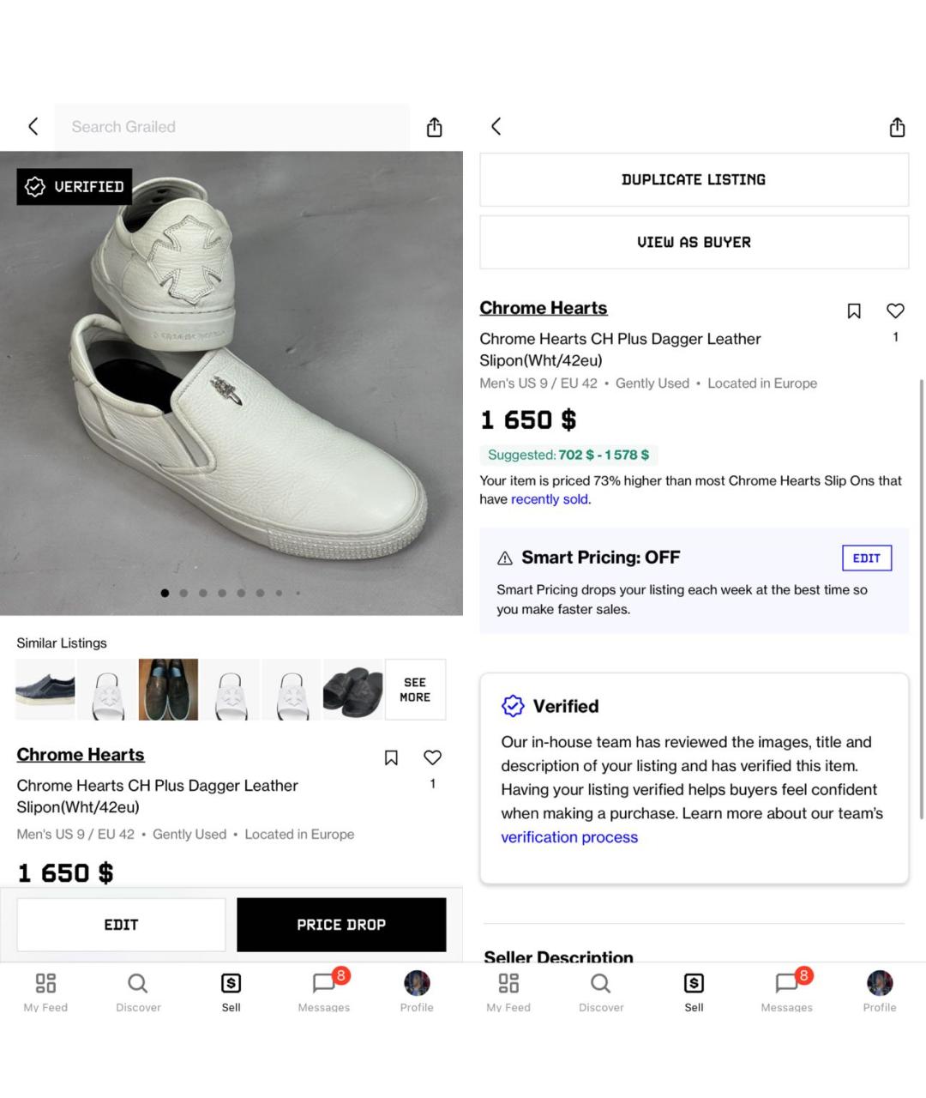The width and height of the screenshot is (926, 1098).
Task: Like the listing with right screen's heart
Action: tap(895, 311)
